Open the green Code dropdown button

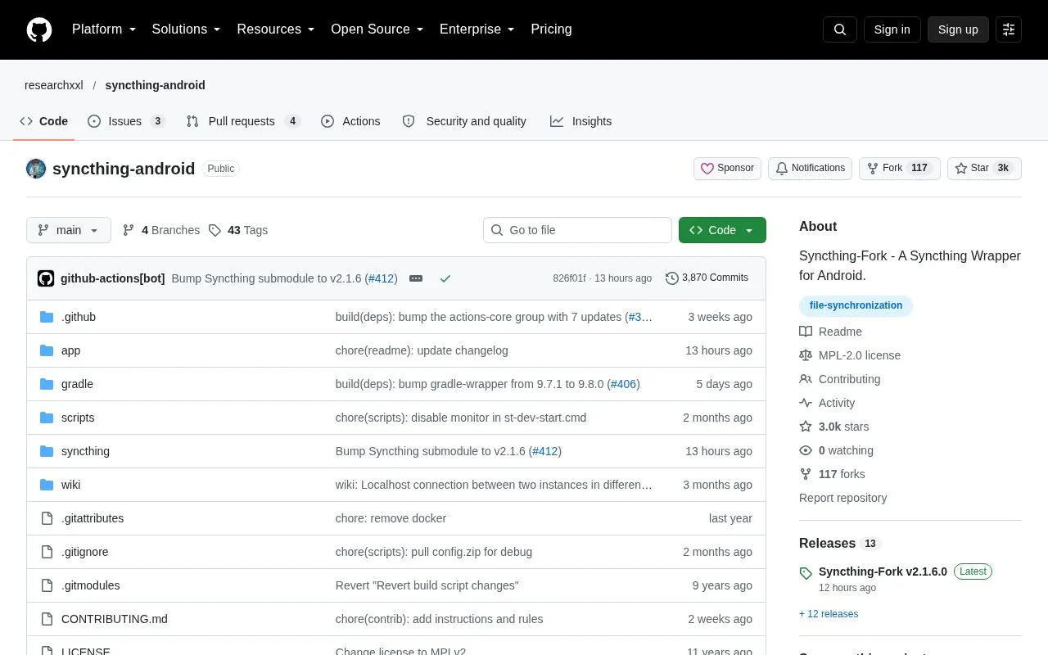(x=722, y=230)
